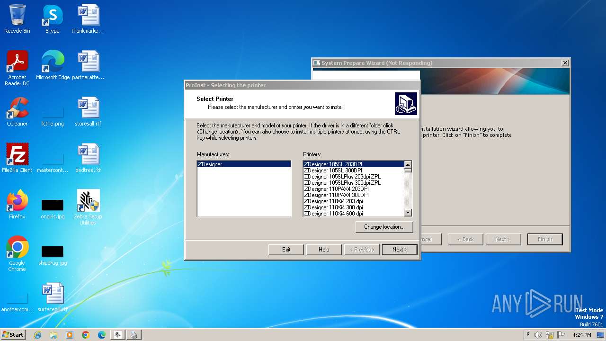Viewport: 606px width, 341px height.
Task: Select ZDesigner 110Xi4 600 dpi
Action: click(x=354, y=214)
